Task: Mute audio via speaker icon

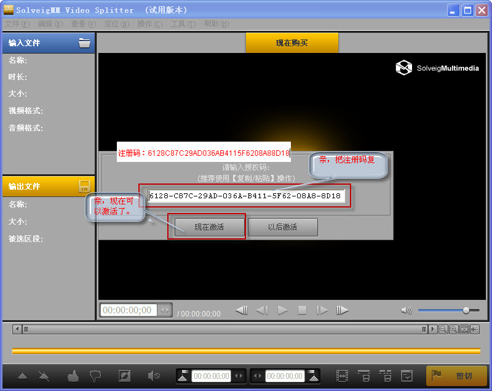Action: (407, 310)
